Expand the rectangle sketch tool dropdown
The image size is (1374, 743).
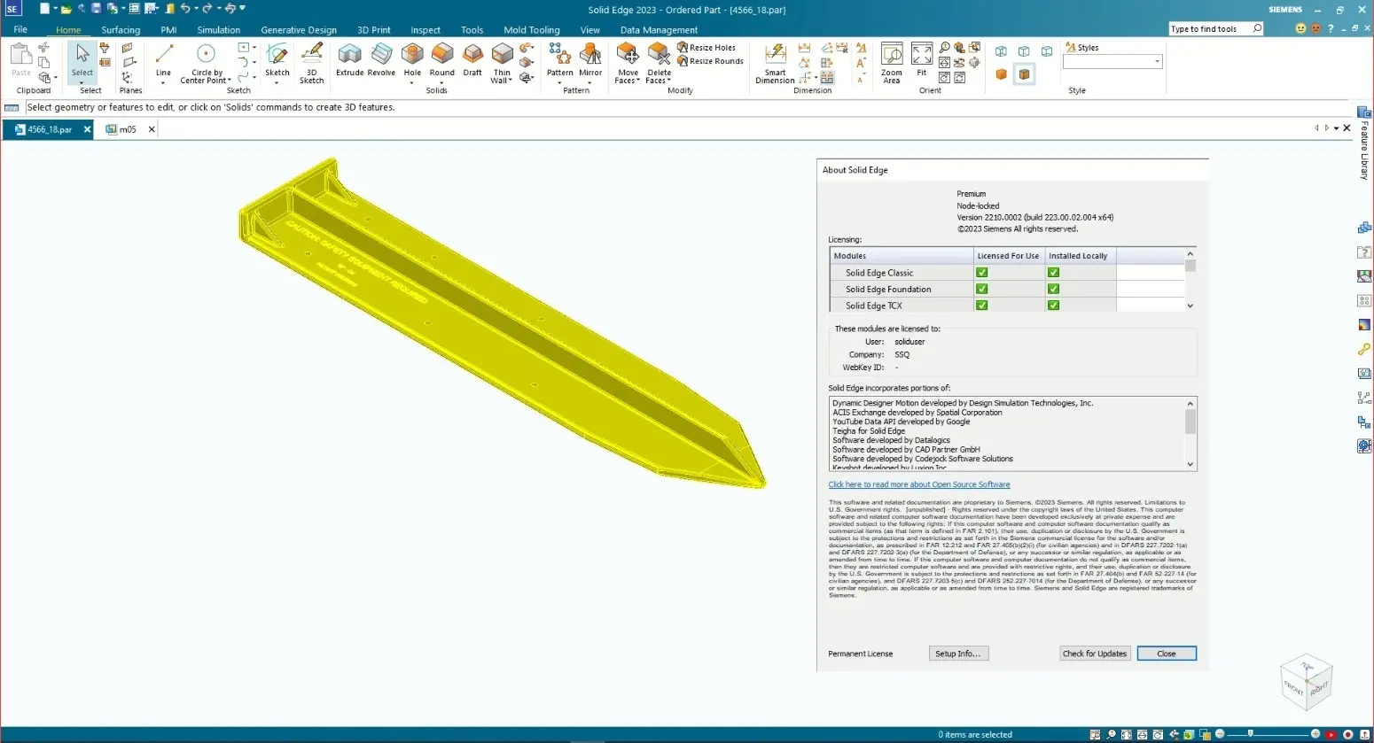click(x=254, y=47)
